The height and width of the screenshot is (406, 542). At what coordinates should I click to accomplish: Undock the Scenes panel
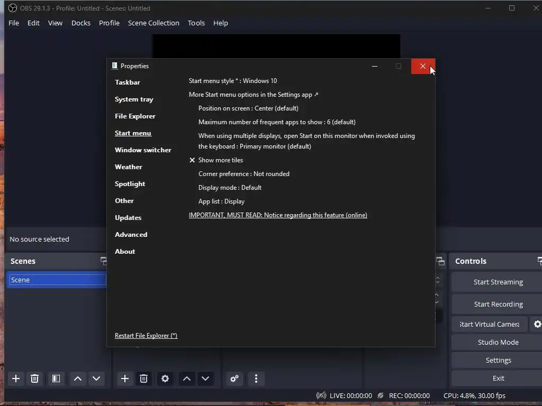[x=104, y=261]
